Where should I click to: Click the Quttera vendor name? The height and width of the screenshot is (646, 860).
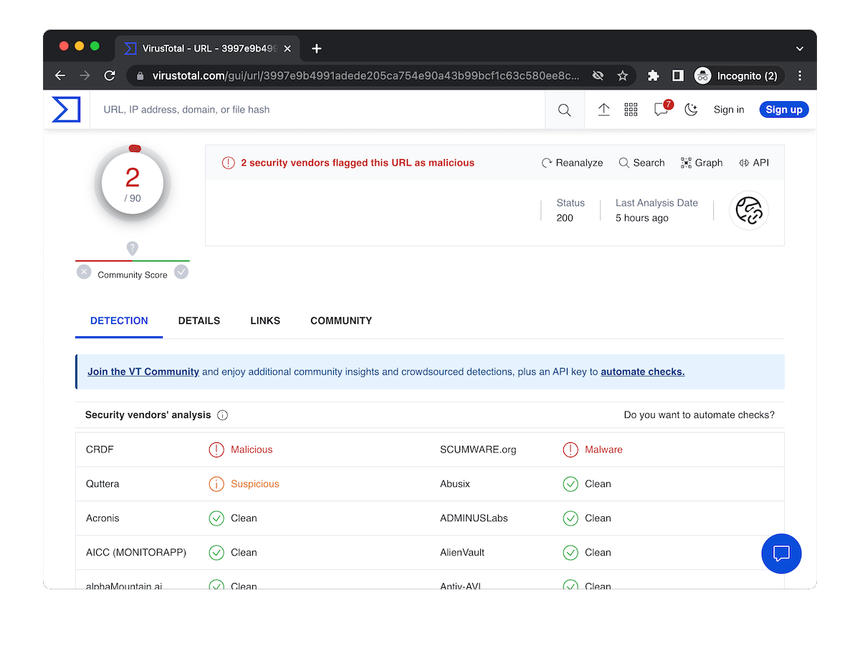tap(102, 484)
